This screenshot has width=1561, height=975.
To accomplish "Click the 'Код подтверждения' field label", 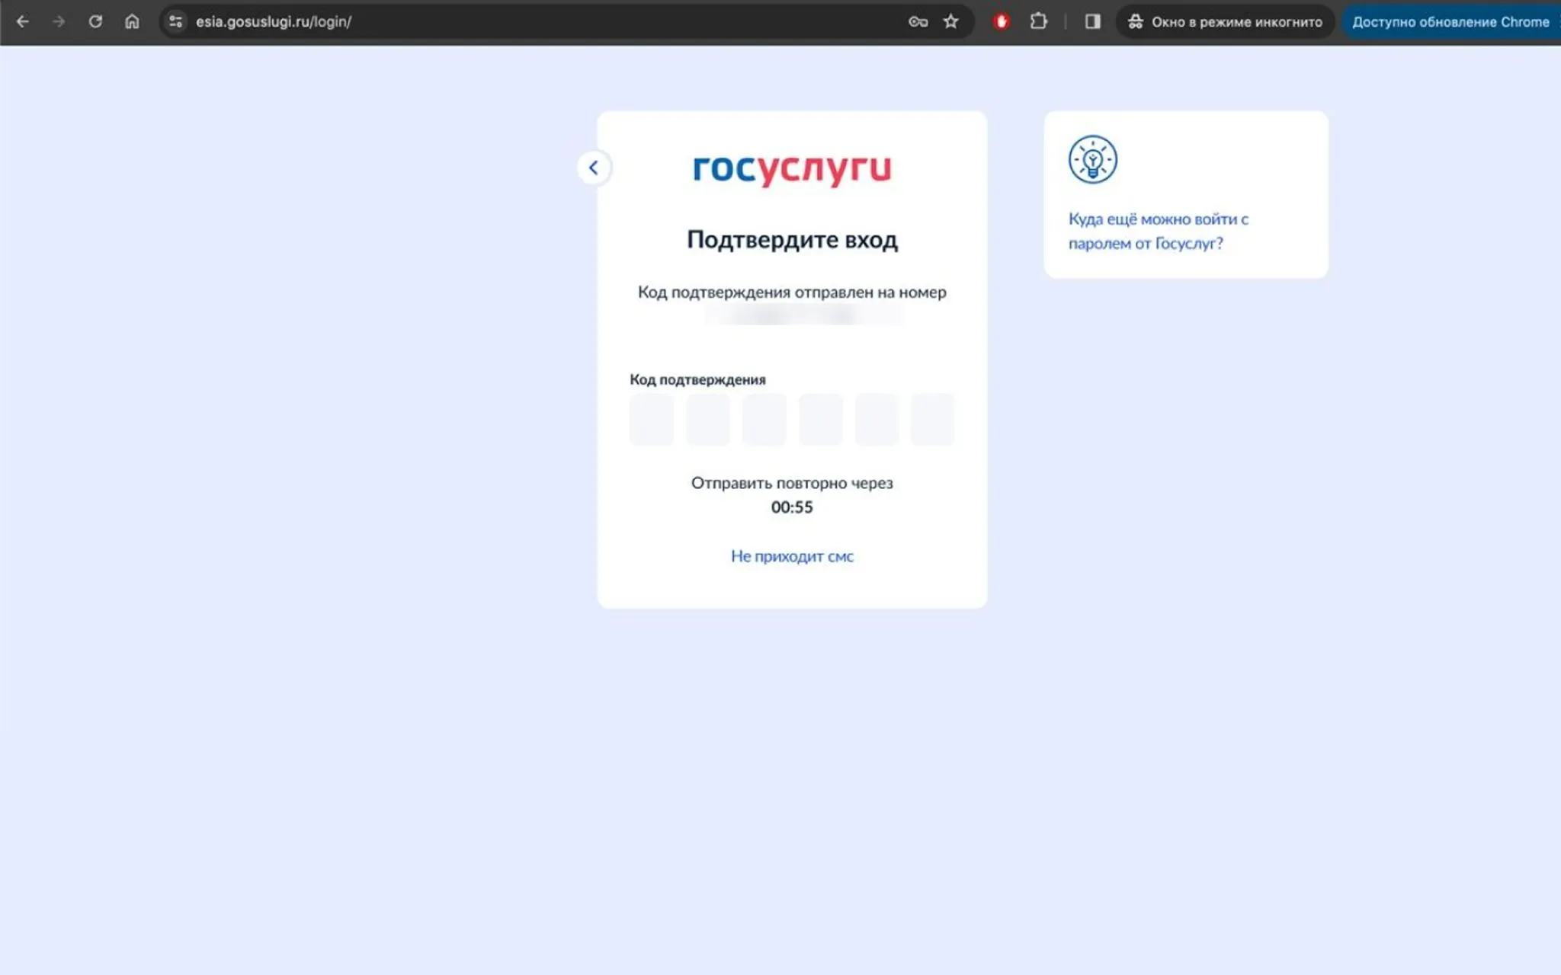I will [697, 379].
